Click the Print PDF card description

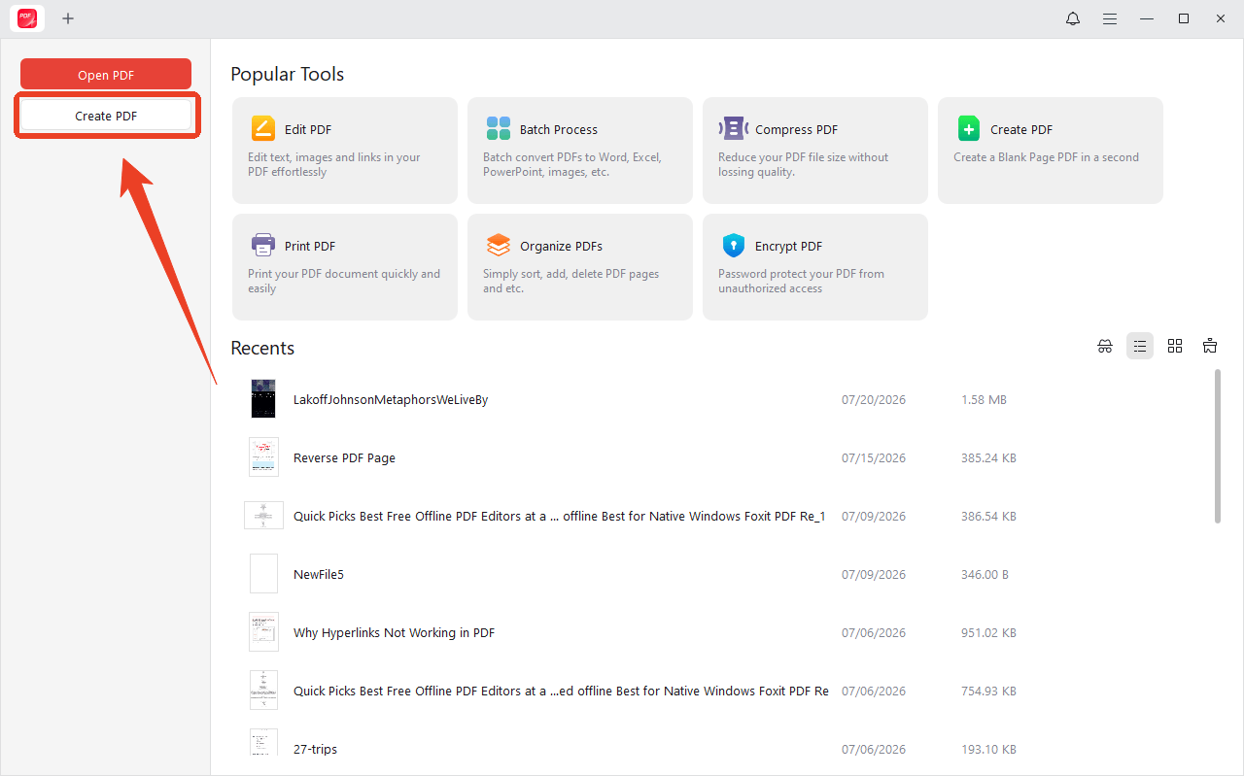tap(344, 281)
